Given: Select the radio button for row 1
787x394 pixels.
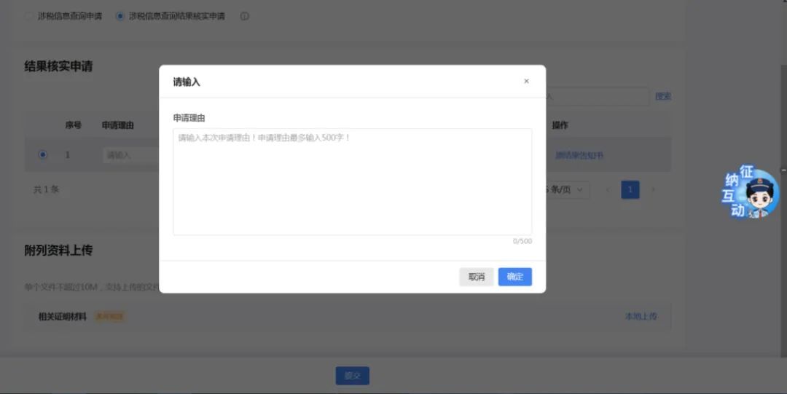Looking at the screenshot, I should point(43,154).
